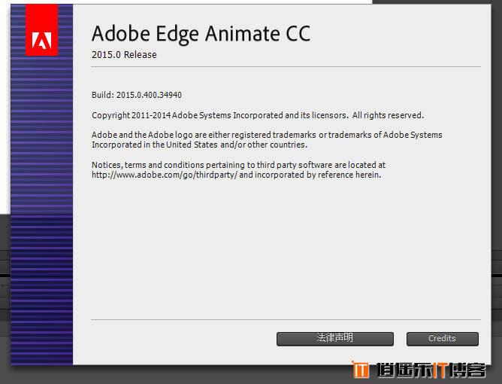This screenshot has height=384, width=502.
Task: Click the http://www.adobe.com/go/thirdparty/ URL text
Action: pos(165,175)
